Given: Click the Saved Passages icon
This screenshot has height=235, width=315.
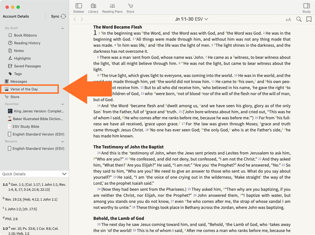Looking at the screenshot, I should click(x=10, y=66).
